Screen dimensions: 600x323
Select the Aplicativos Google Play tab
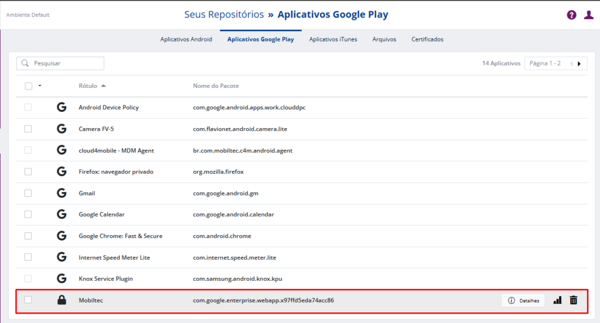(261, 39)
